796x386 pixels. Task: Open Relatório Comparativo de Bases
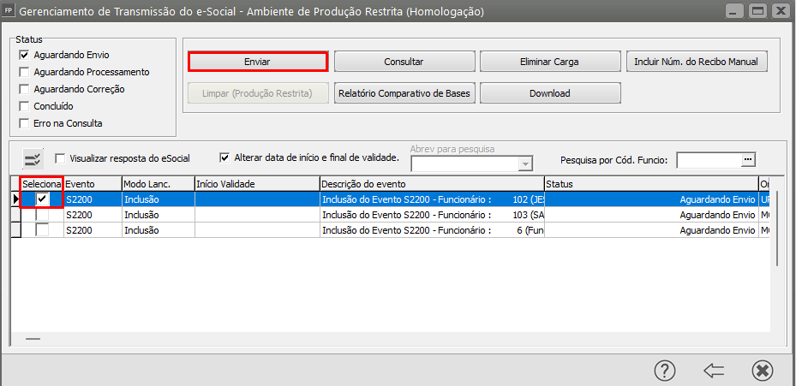[x=404, y=93]
